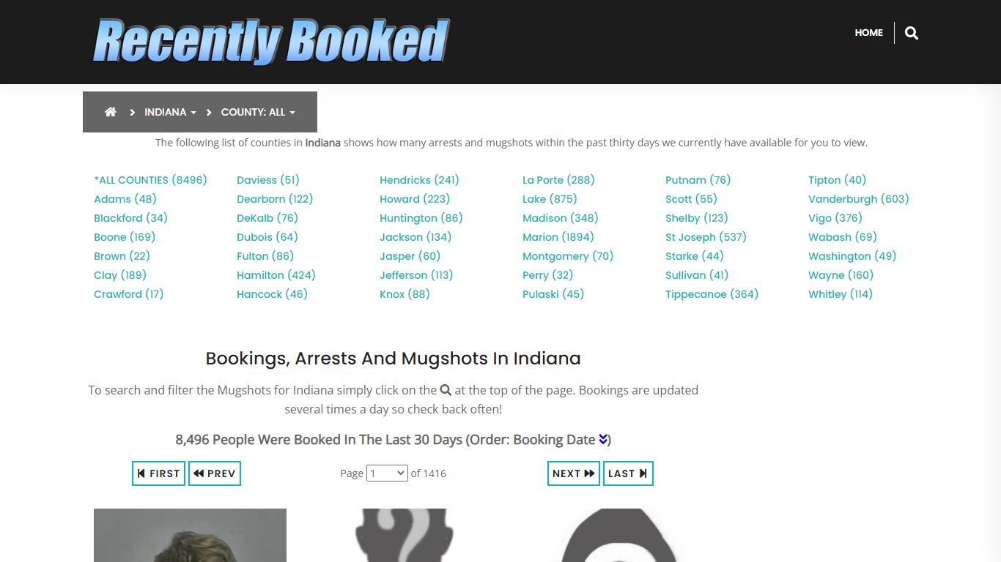Viewport: 1001px width, 562px height.
Task: Open St Joseph (537) county link
Action: click(x=706, y=237)
